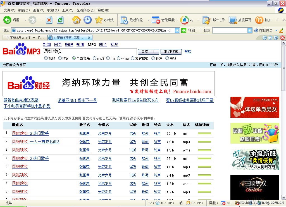286x207 pixels.
Task: Select the mp3 format radio button
Action: tap(94, 58)
